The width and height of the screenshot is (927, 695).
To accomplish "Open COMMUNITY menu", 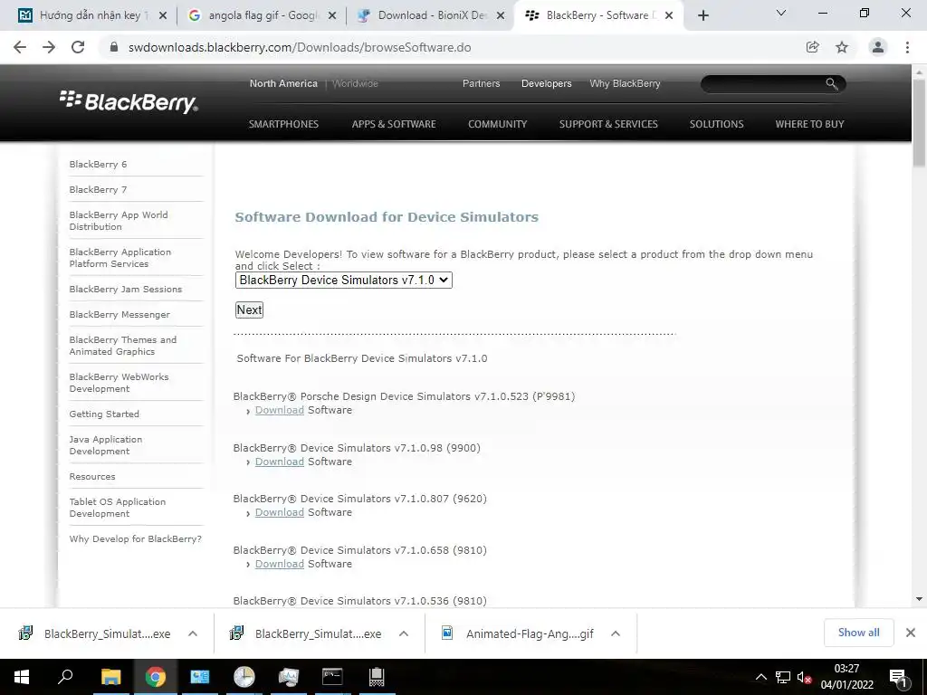I will (x=497, y=124).
